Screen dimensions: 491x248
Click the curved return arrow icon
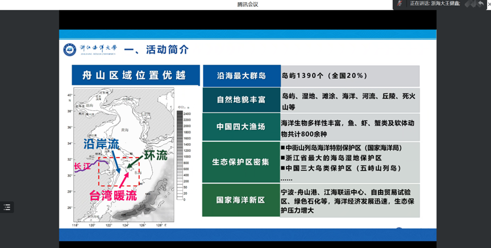click(x=480, y=3)
